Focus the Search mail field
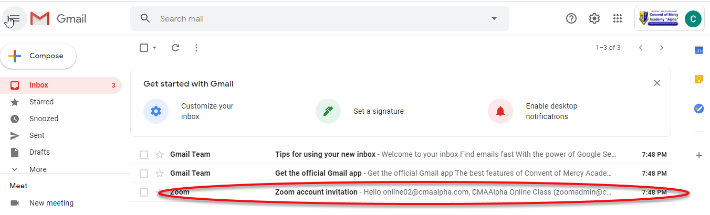The image size is (710, 215). click(320, 19)
